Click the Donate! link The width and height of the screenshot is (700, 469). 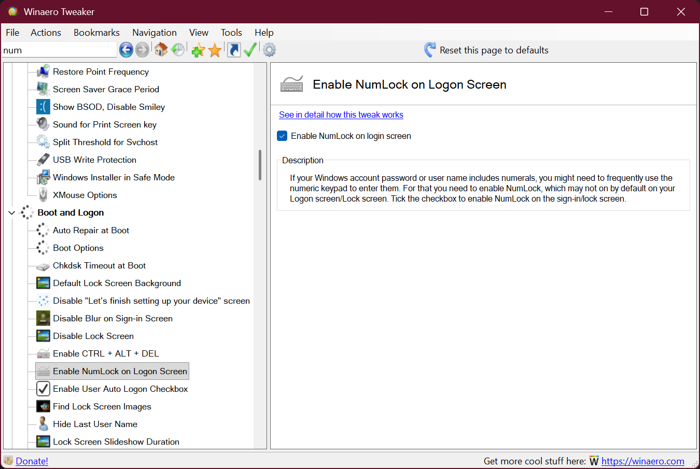pyautogui.click(x=32, y=461)
